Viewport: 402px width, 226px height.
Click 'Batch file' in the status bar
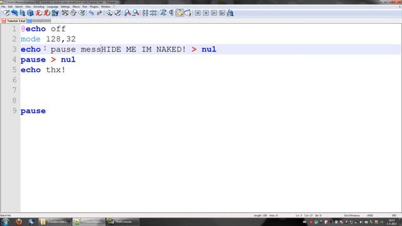pyautogui.click(x=6, y=215)
